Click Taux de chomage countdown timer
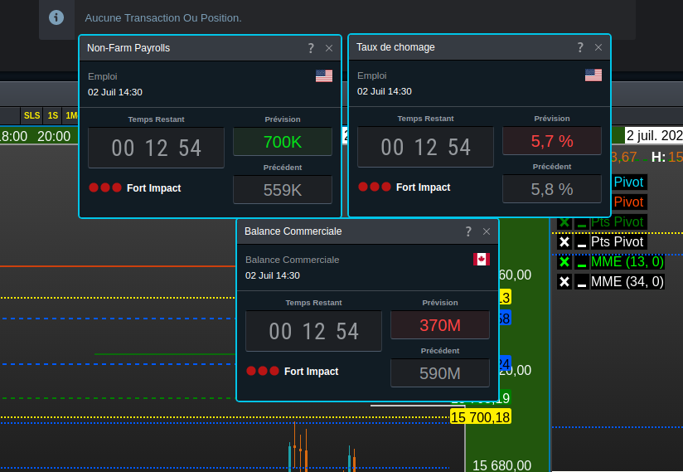 click(x=425, y=147)
